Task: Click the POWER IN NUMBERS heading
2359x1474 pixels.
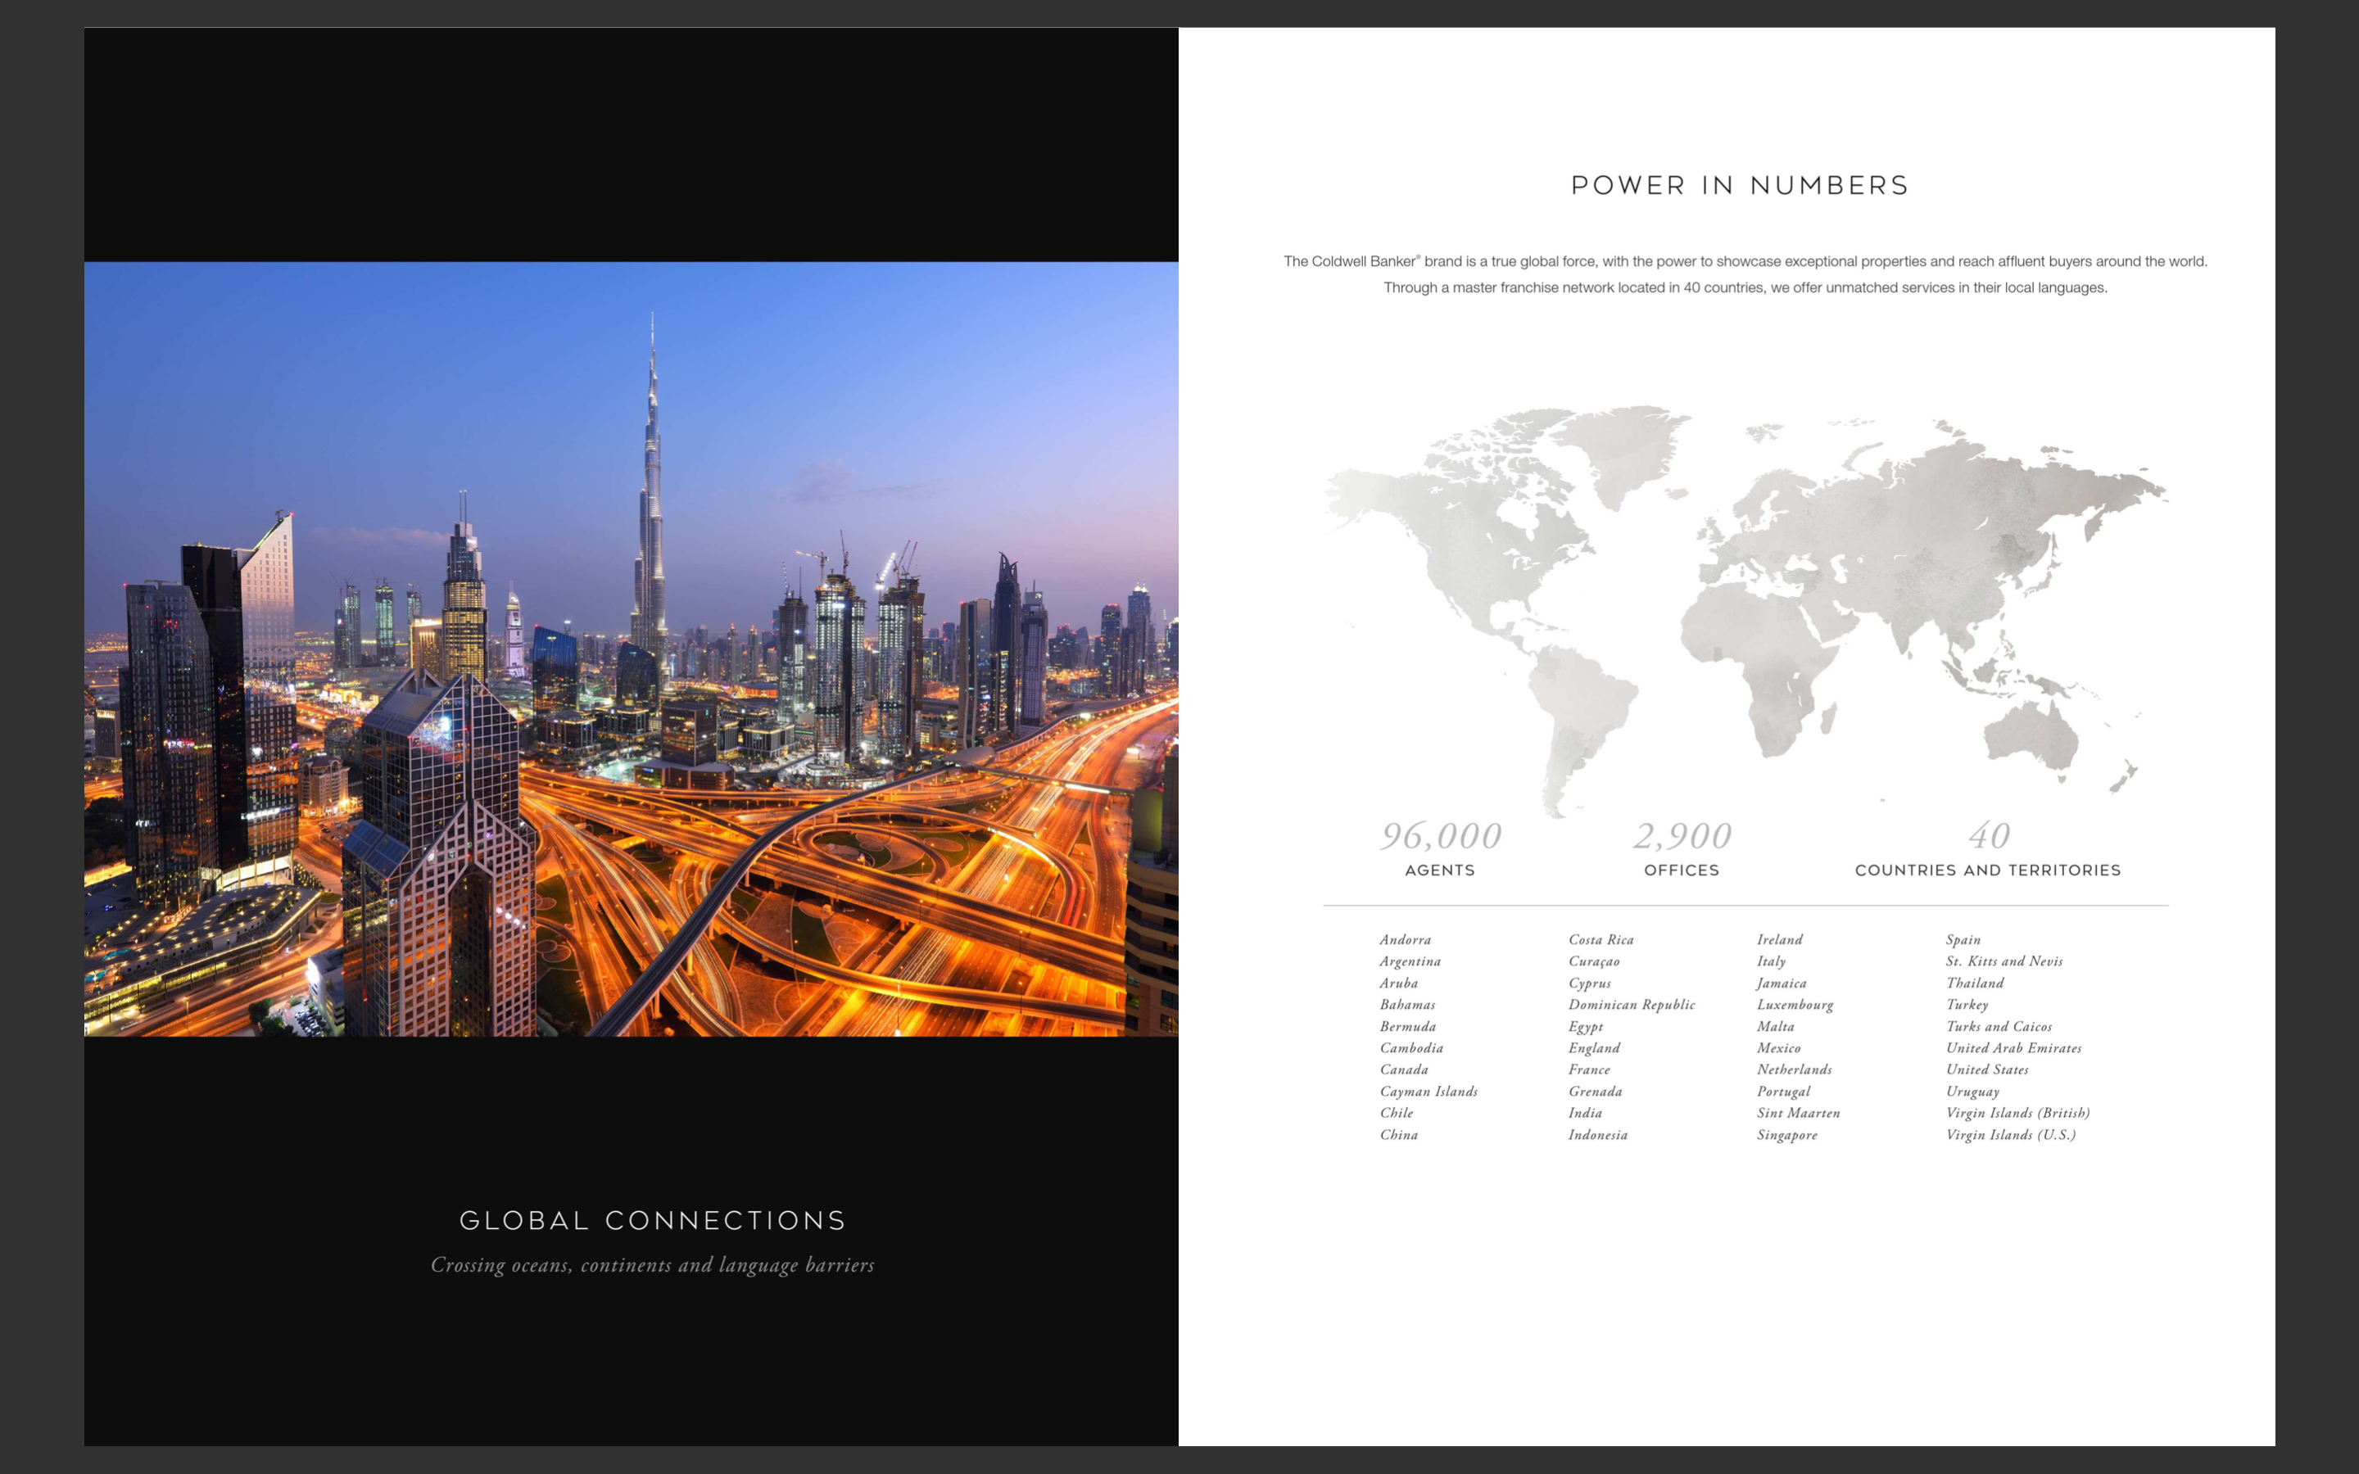Action: (x=1739, y=185)
